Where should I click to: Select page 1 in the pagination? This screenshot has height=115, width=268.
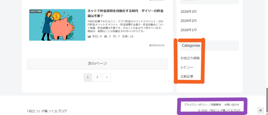click(88, 77)
